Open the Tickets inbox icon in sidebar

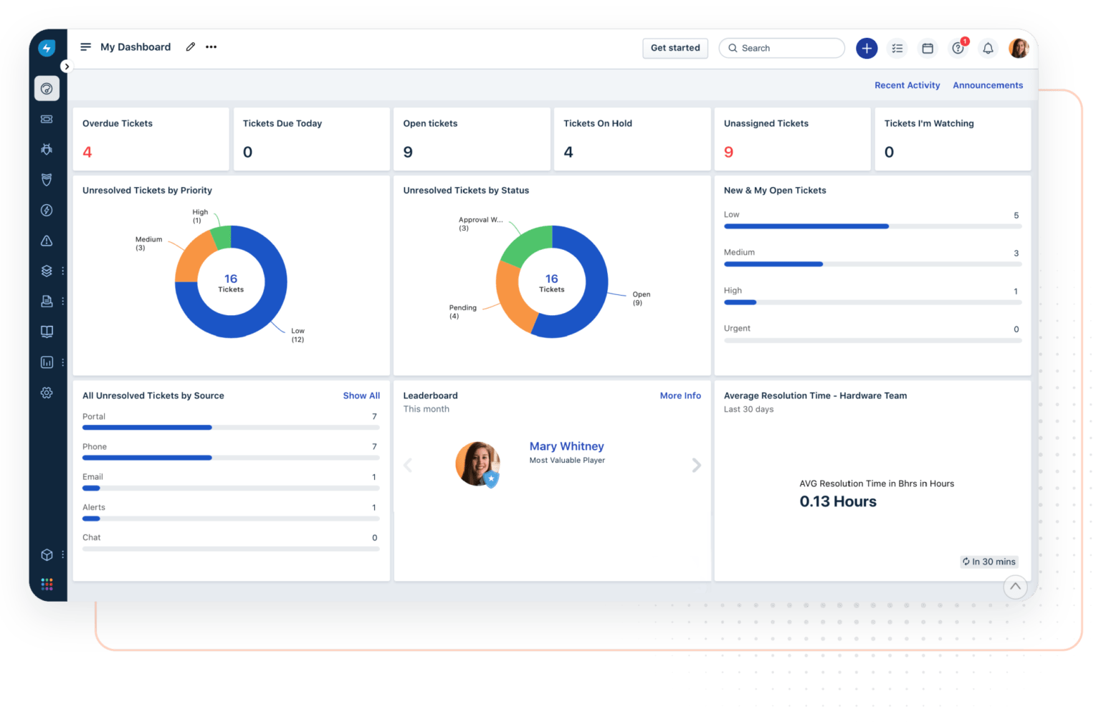tap(47, 119)
